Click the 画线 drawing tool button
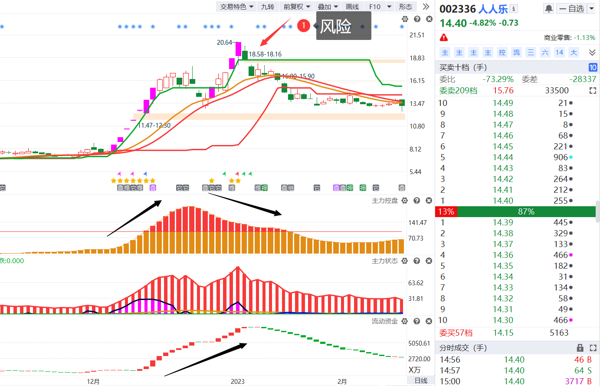 tap(352, 7)
